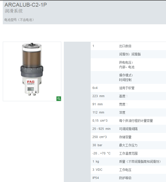Click the 6x4 value cell
Viewport: 166px width, 182px height.
(x=95, y=88)
